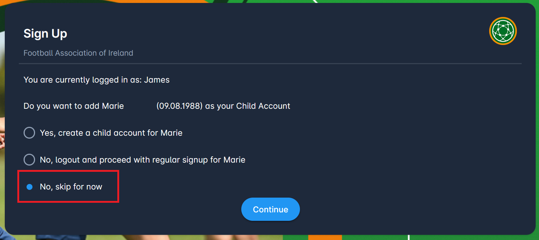Click the 'skip for now' label text
The height and width of the screenshot is (240, 539).
(x=79, y=187)
